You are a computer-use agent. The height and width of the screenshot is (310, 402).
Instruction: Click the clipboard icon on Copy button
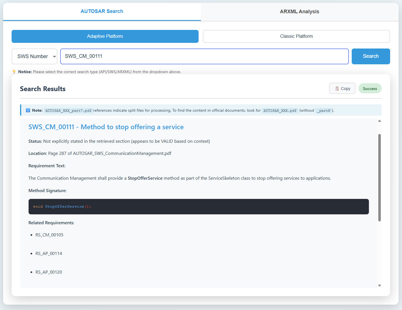pyautogui.click(x=337, y=89)
